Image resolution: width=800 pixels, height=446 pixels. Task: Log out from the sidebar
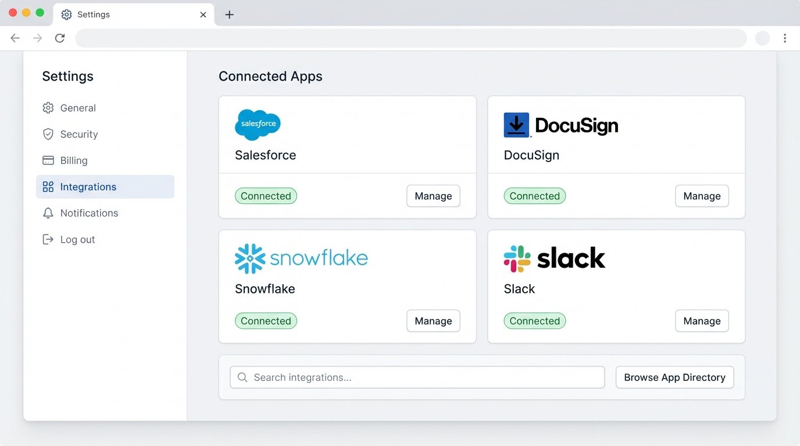pos(77,239)
